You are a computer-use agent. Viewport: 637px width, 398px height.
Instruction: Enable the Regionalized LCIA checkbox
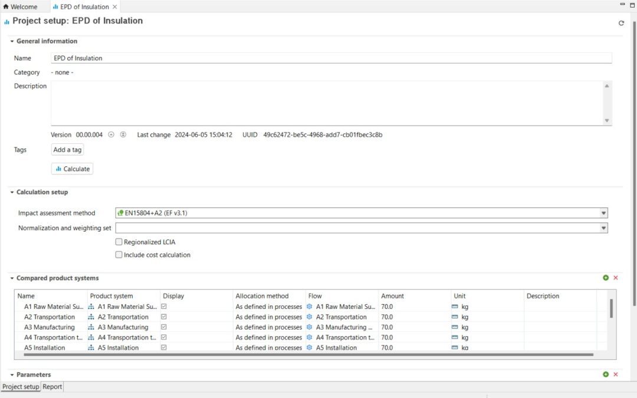119,242
